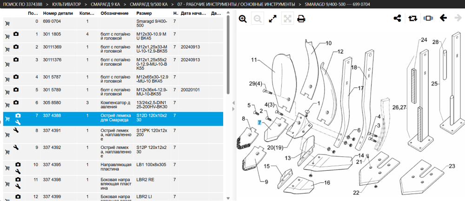Select highlighted callout 7 in diagram
465x201 pixels.
tap(259, 122)
